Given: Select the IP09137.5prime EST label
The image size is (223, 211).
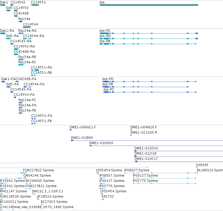Looking at the screenshot, I should [x=145, y=176].
